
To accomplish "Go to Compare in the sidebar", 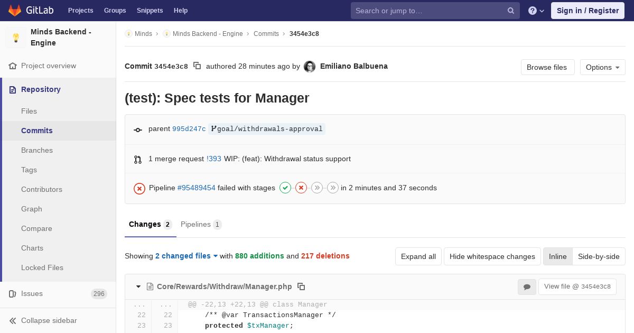I will [x=59, y=228].
